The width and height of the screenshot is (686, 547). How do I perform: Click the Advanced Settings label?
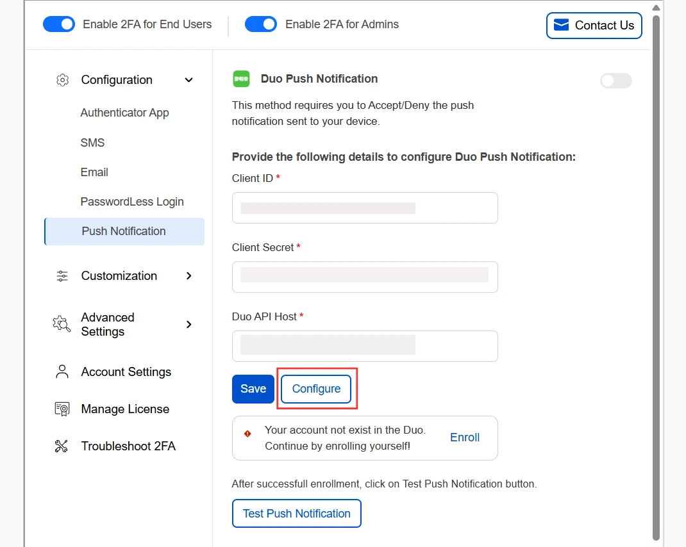tap(108, 325)
